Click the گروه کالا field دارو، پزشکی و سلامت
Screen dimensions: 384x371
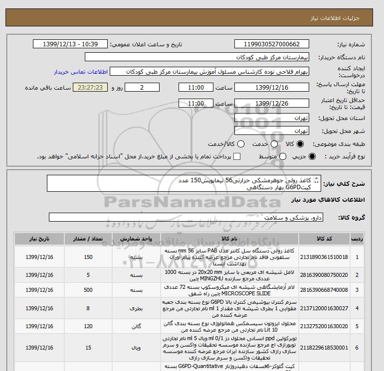(x=186, y=218)
